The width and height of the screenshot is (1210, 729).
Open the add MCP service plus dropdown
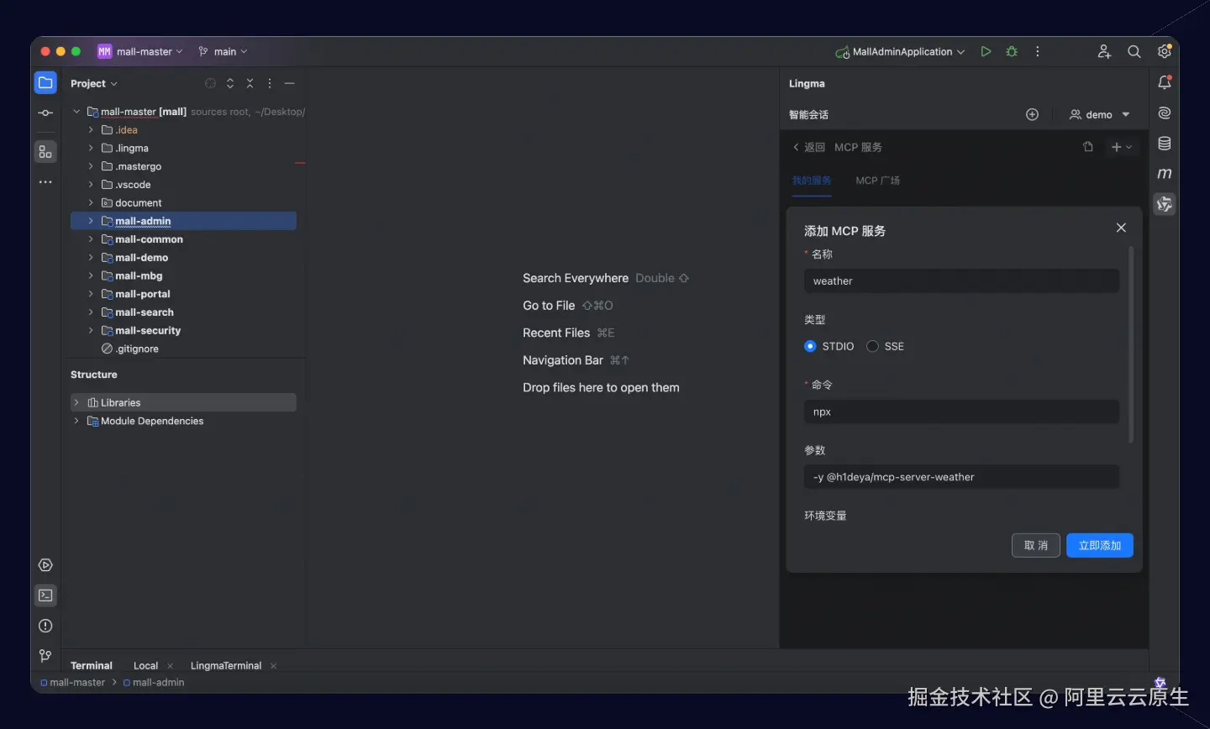point(1122,147)
